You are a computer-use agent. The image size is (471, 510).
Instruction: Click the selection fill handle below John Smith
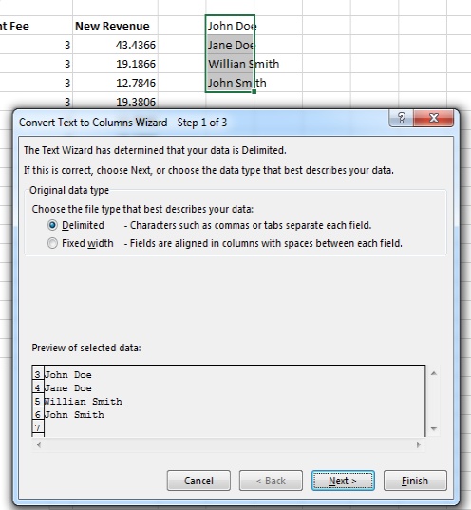coord(254,92)
